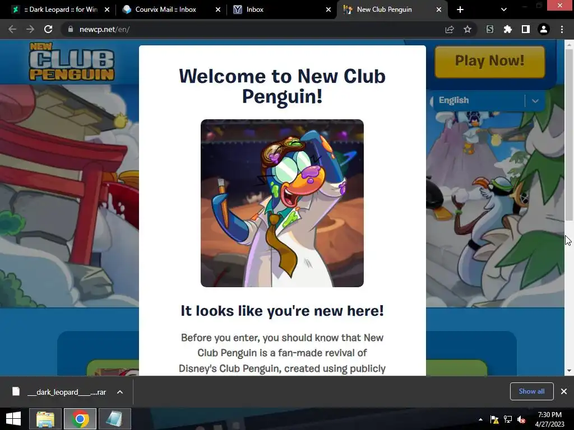Image resolution: width=574 pixels, height=430 pixels.
Task: Click Show all downloads
Action: tap(531, 391)
